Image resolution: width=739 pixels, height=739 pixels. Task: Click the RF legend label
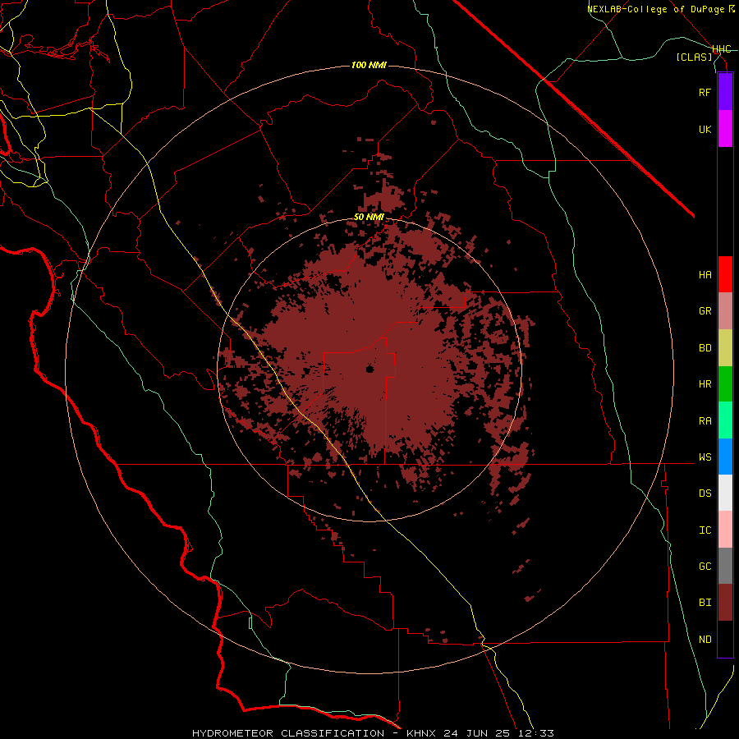pyautogui.click(x=705, y=92)
